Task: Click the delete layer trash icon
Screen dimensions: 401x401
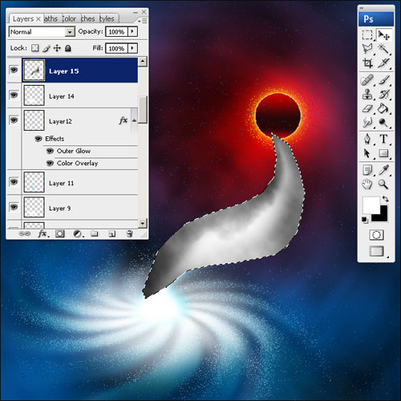Action: pyautogui.click(x=130, y=233)
